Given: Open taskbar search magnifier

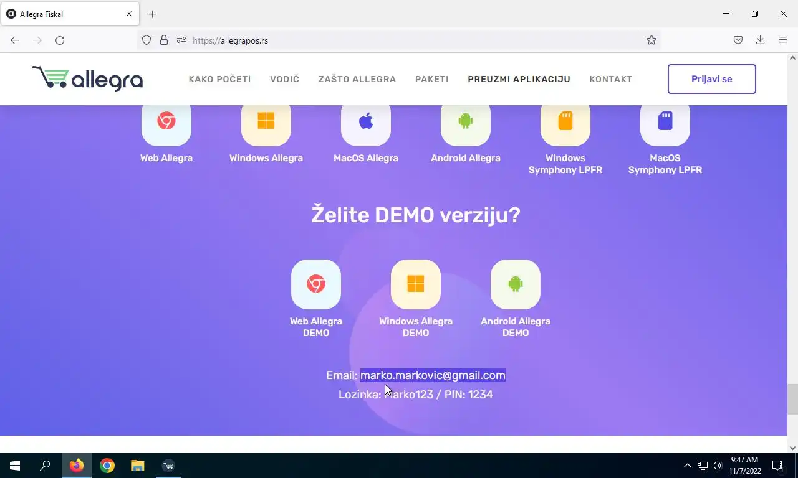Looking at the screenshot, I should [x=45, y=466].
